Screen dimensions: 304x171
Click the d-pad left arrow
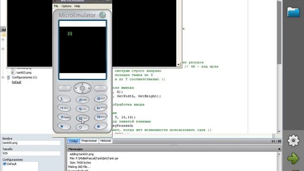[x=76, y=88]
